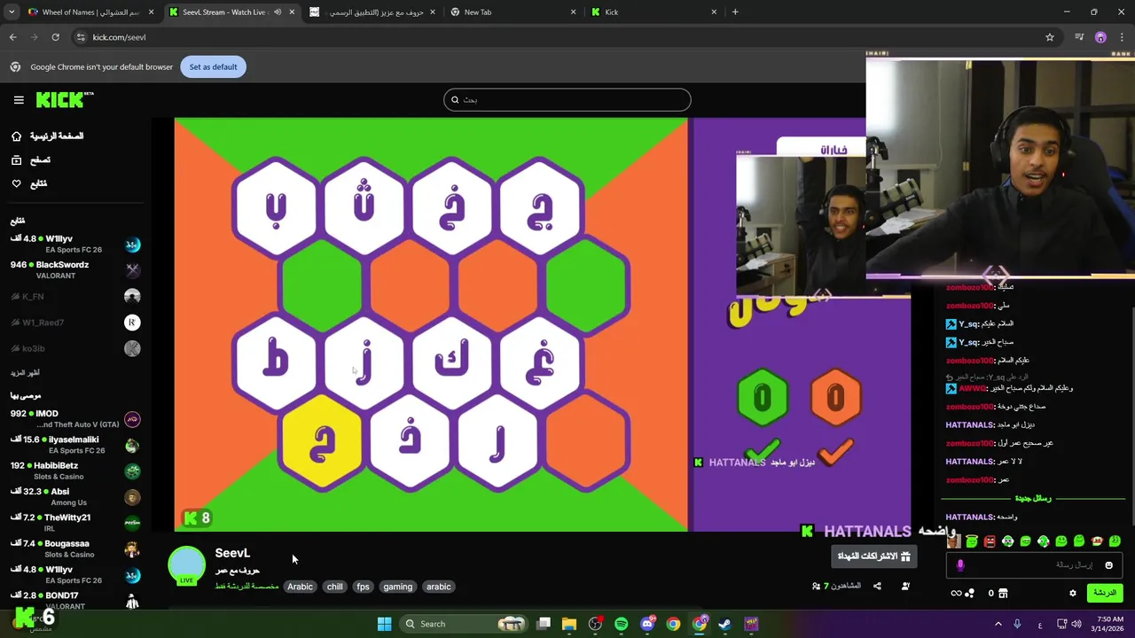The height and width of the screenshot is (638, 1135).
Task: Bookmark page with star icon
Action: pyautogui.click(x=1050, y=37)
